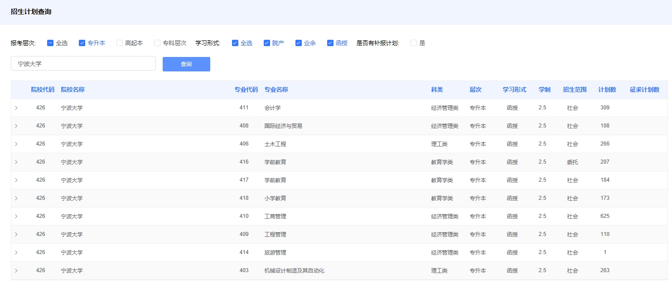This screenshot has height=283, width=672.
Task: Expand the 土木工程 row chevron
Action: click(16, 144)
